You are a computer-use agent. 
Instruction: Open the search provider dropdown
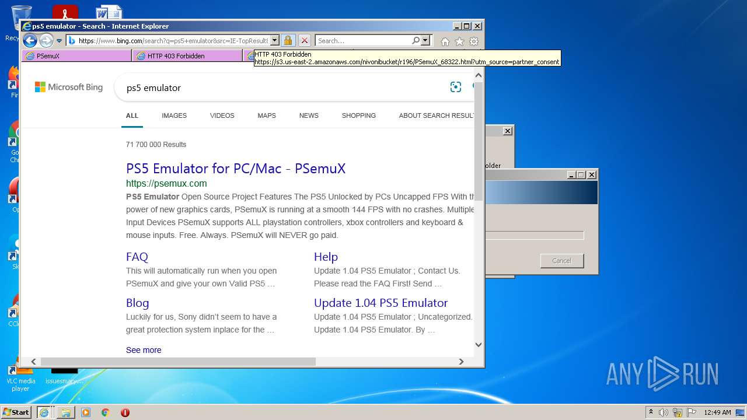[425, 41]
